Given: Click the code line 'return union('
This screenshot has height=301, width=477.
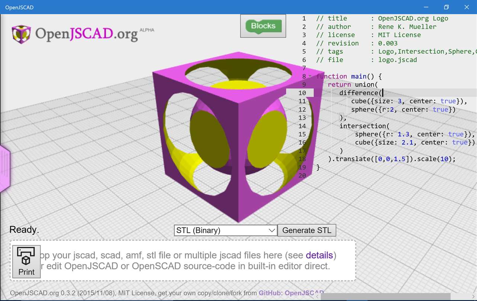Looking at the screenshot, I should point(353,84).
